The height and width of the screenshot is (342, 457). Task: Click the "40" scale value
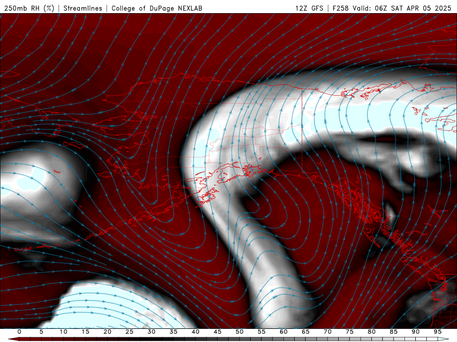click(195, 332)
